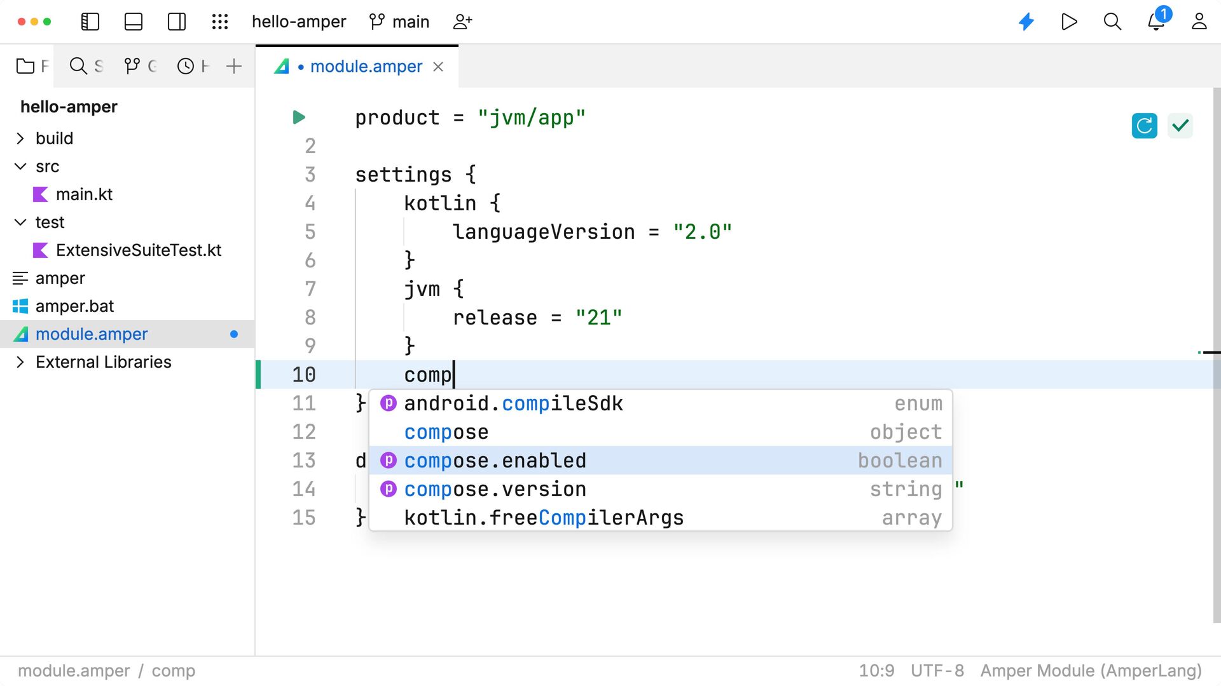Image resolution: width=1221 pixels, height=686 pixels.
Task: Choose compose.enabled completion suggestion
Action: pos(660,461)
